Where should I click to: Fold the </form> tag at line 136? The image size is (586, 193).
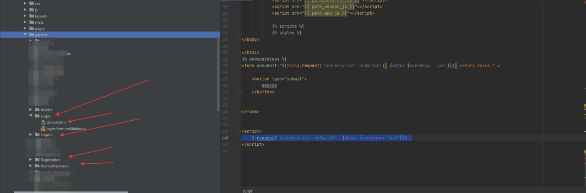tap(240, 112)
